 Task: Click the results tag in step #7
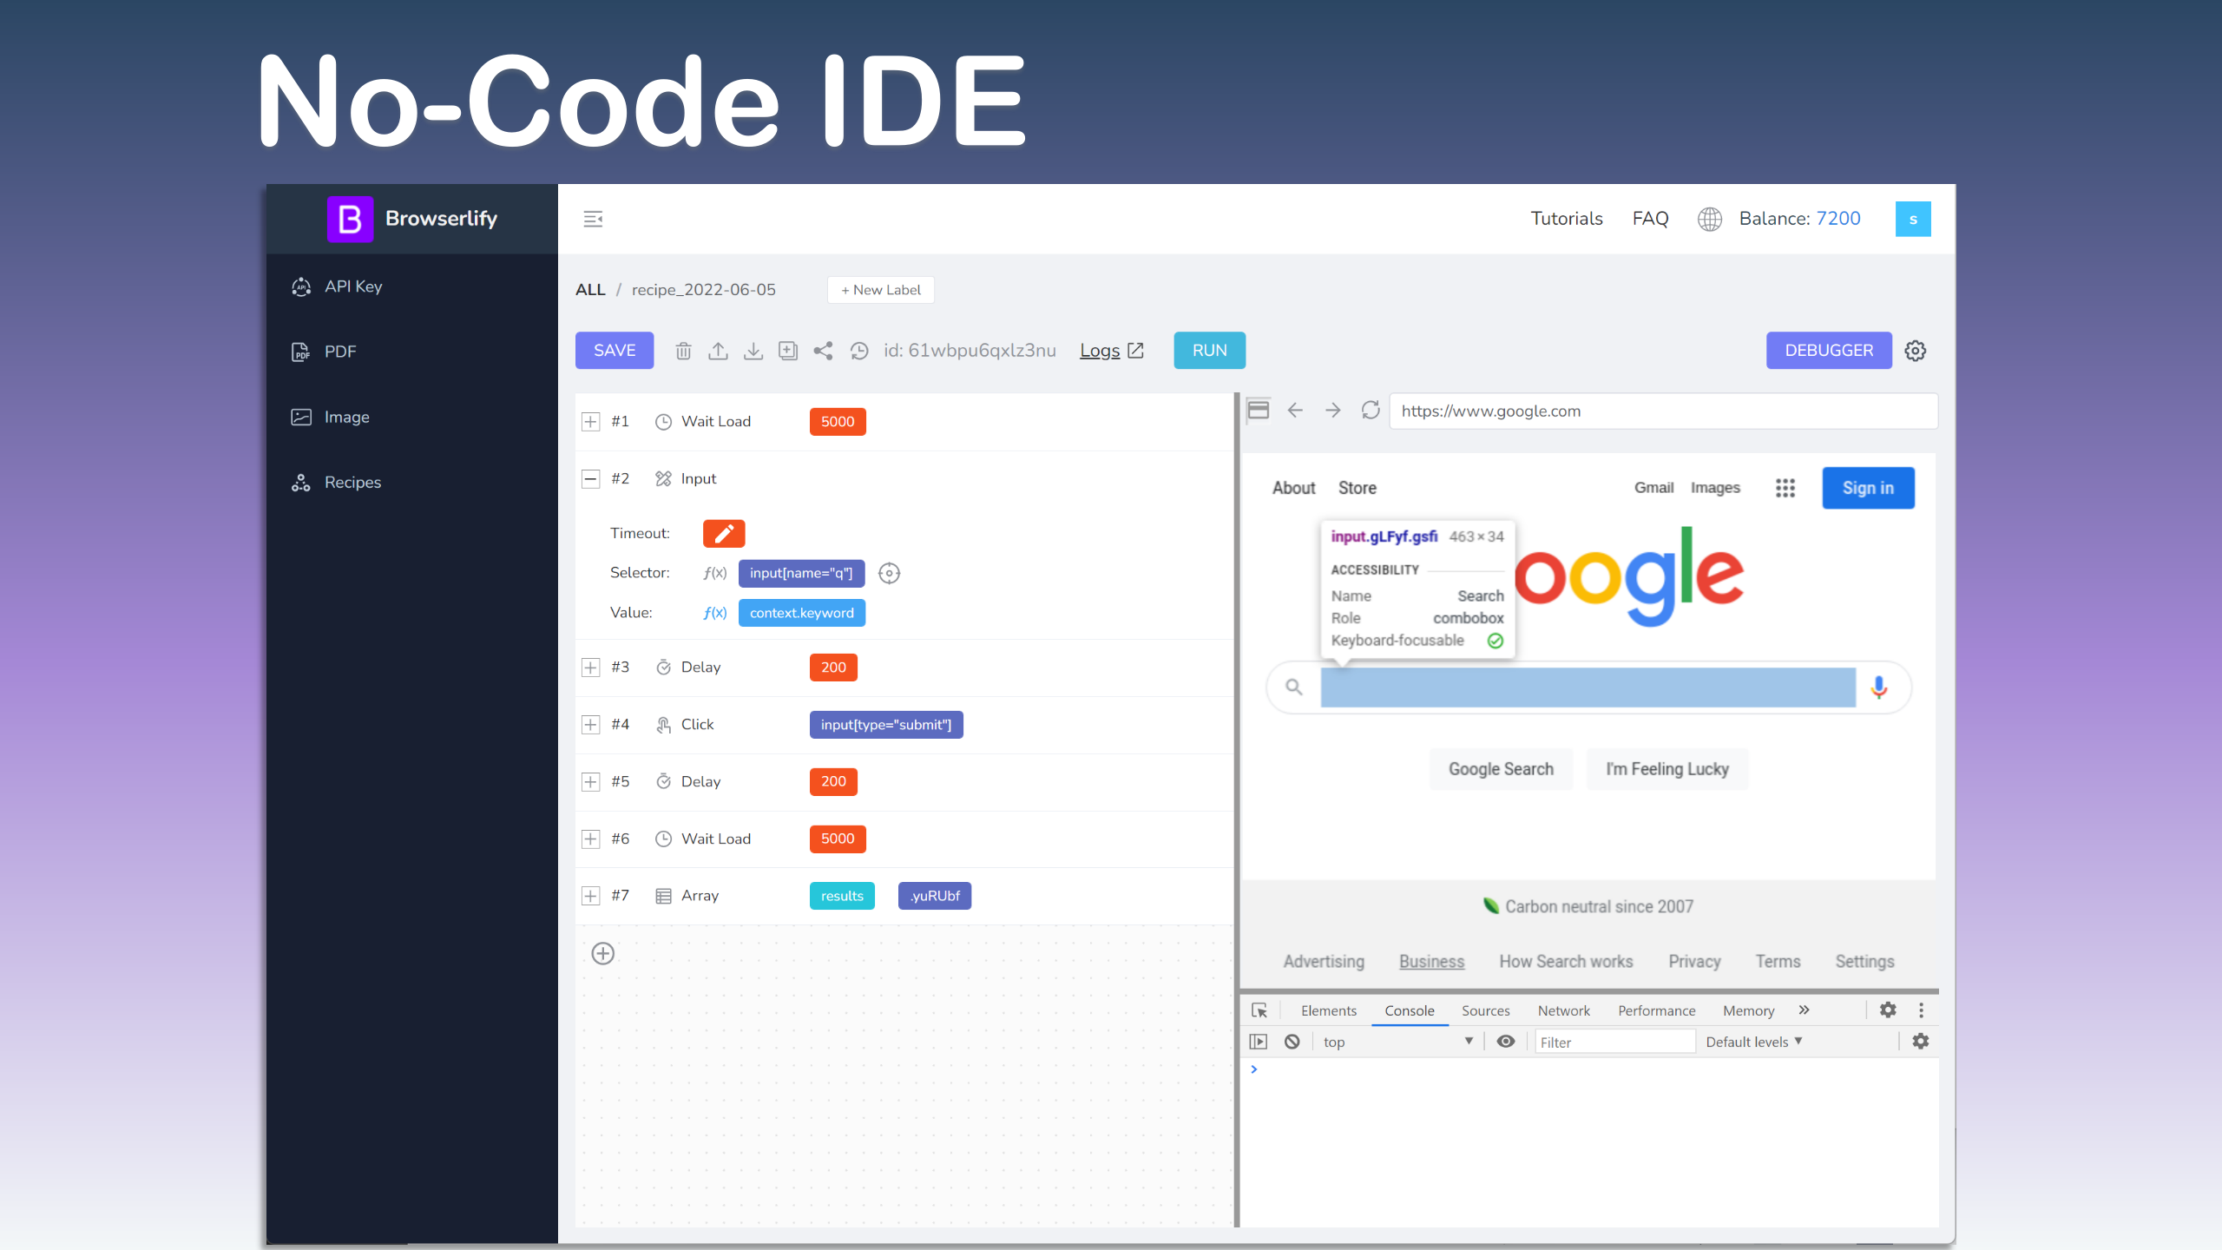[x=842, y=896]
